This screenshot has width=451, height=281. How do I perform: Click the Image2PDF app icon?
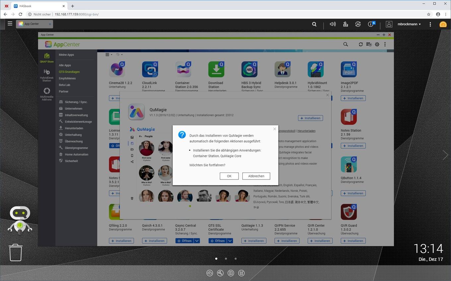(x=349, y=69)
